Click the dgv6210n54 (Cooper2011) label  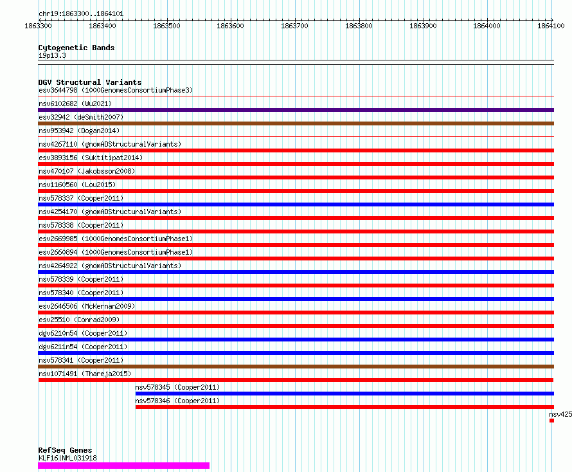(83, 333)
